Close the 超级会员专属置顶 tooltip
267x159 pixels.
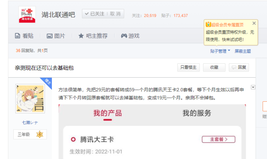coord(254,23)
